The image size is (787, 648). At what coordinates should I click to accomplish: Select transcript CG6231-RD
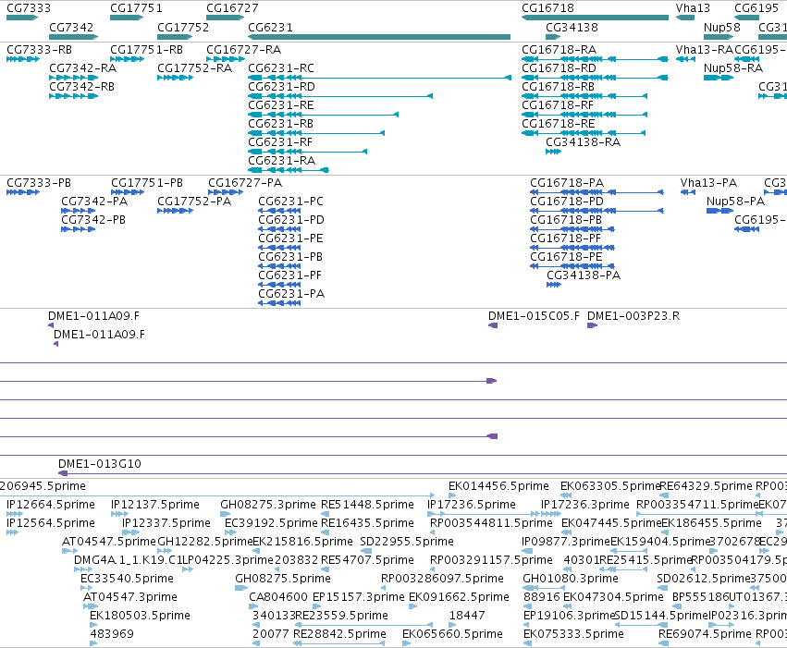point(281,87)
